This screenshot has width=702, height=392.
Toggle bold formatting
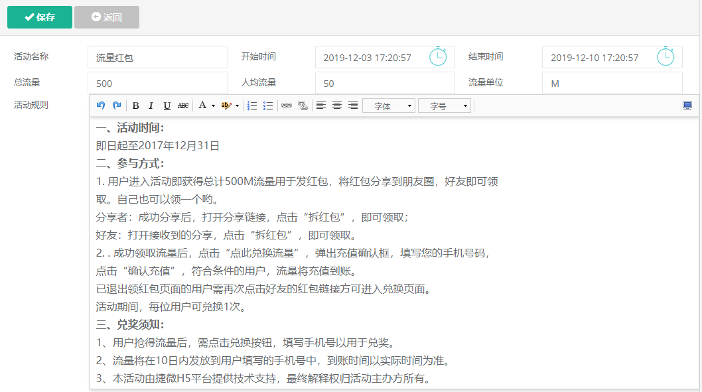click(x=135, y=105)
